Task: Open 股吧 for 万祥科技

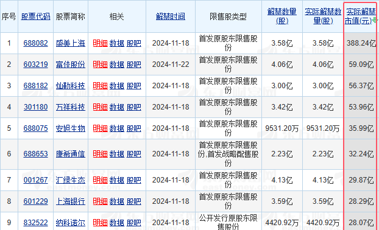Action: tap(134, 107)
